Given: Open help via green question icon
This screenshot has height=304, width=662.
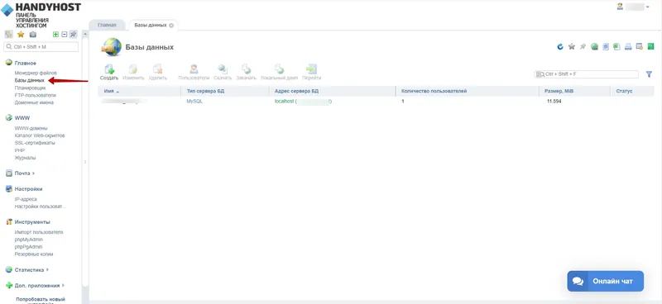Looking at the screenshot, I should coord(650,47).
